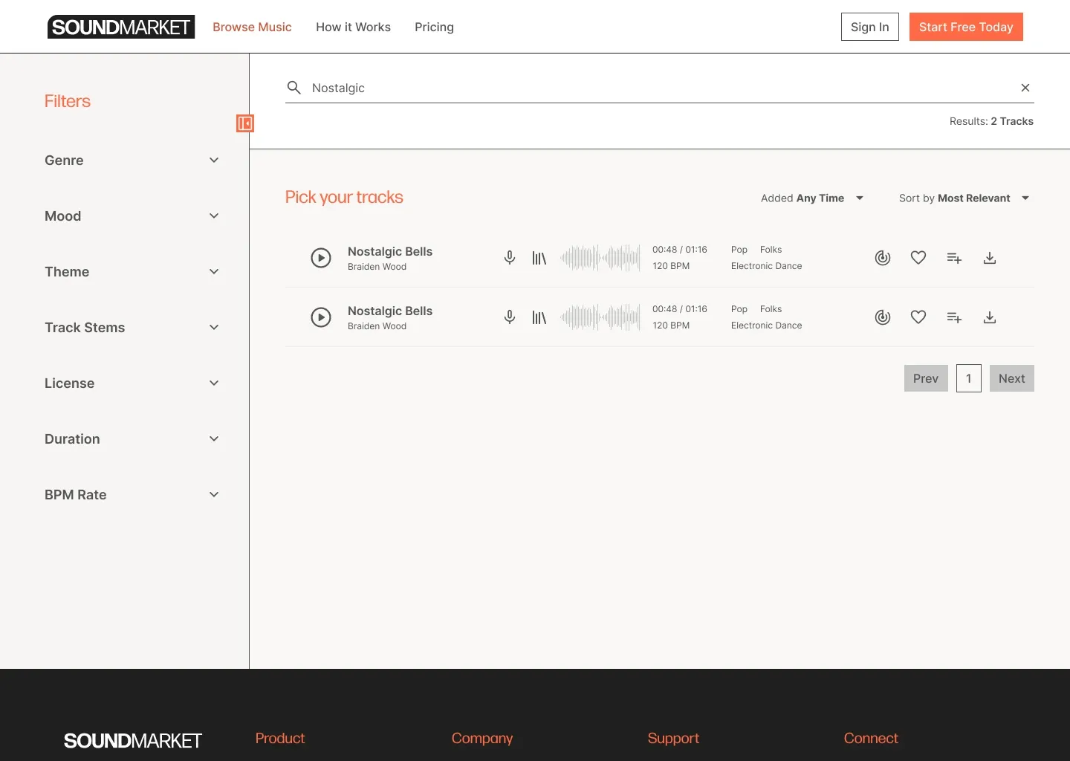Go to Browse Music
1070x761 pixels.
[252, 27]
